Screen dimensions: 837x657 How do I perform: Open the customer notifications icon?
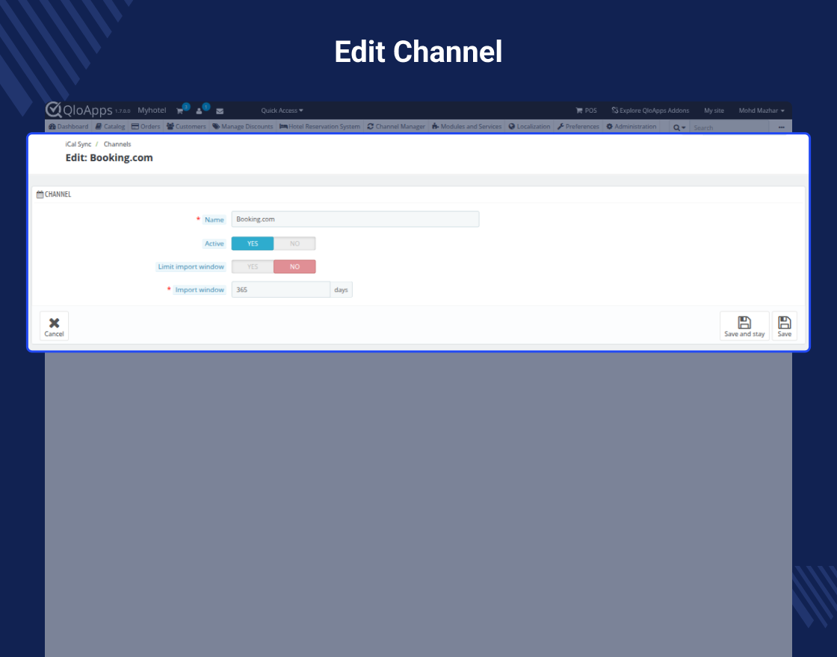199,111
